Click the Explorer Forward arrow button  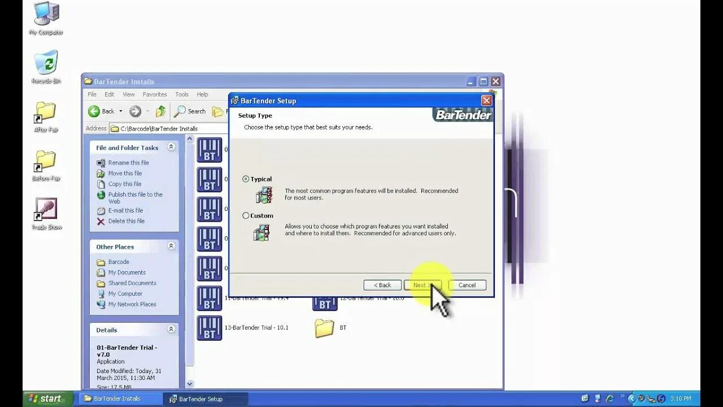point(135,111)
